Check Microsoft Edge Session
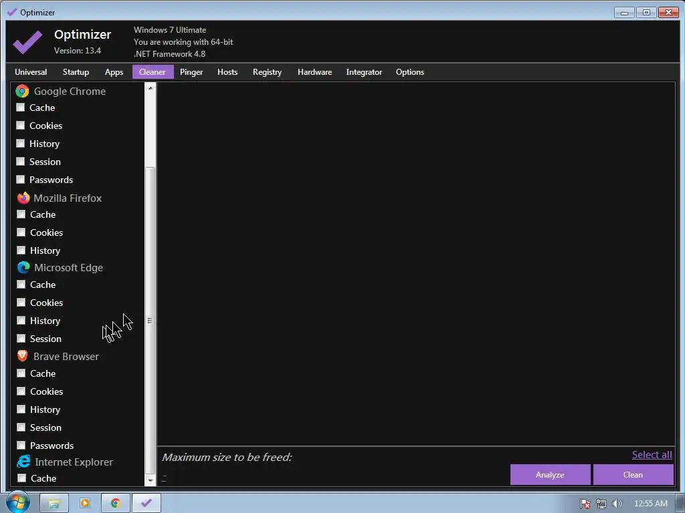685x513 pixels. pos(21,338)
